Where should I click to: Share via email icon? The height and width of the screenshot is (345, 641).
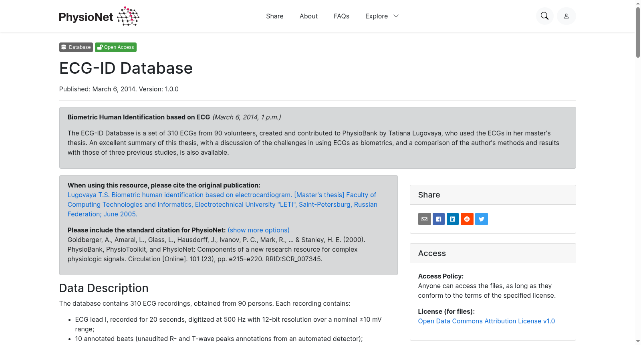tap(424, 219)
